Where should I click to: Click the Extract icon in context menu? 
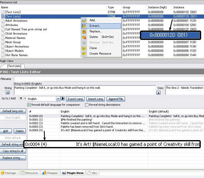84,26
